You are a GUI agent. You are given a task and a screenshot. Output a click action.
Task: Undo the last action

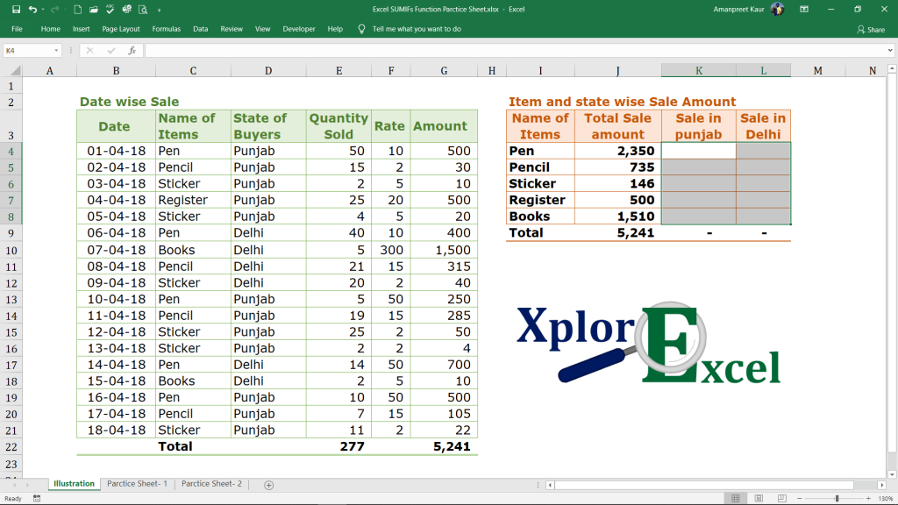(x=32, y=9)
